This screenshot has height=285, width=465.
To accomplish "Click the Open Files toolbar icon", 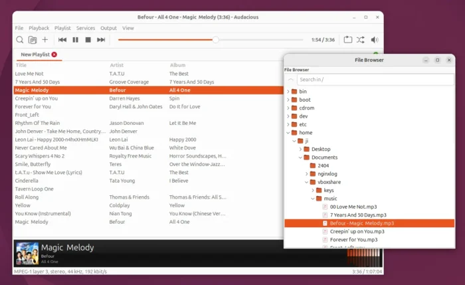I will click(33, 40).
